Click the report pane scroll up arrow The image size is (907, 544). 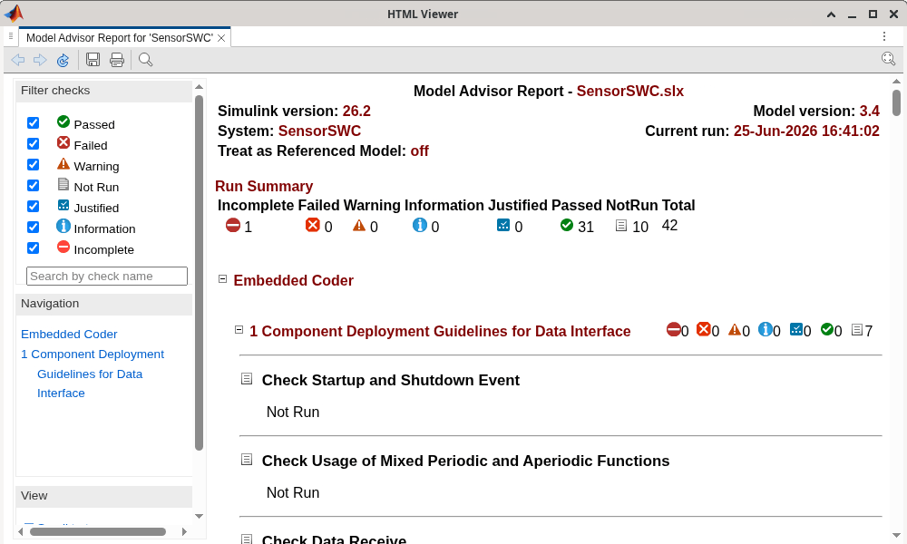[896, 82]
